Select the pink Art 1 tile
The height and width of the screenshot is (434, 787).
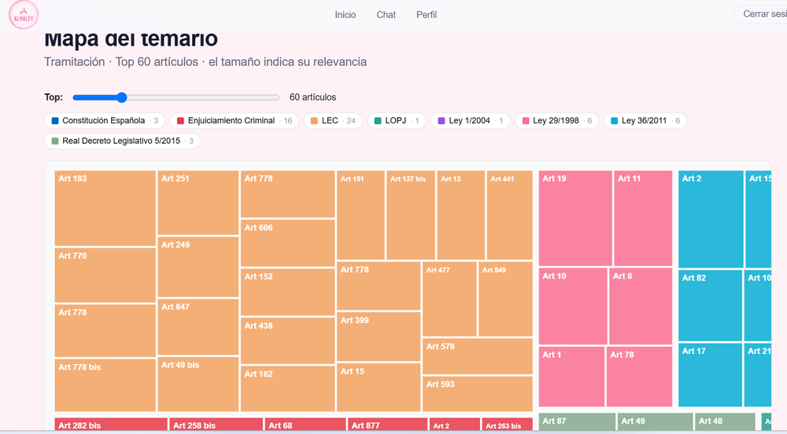[571, 377]
